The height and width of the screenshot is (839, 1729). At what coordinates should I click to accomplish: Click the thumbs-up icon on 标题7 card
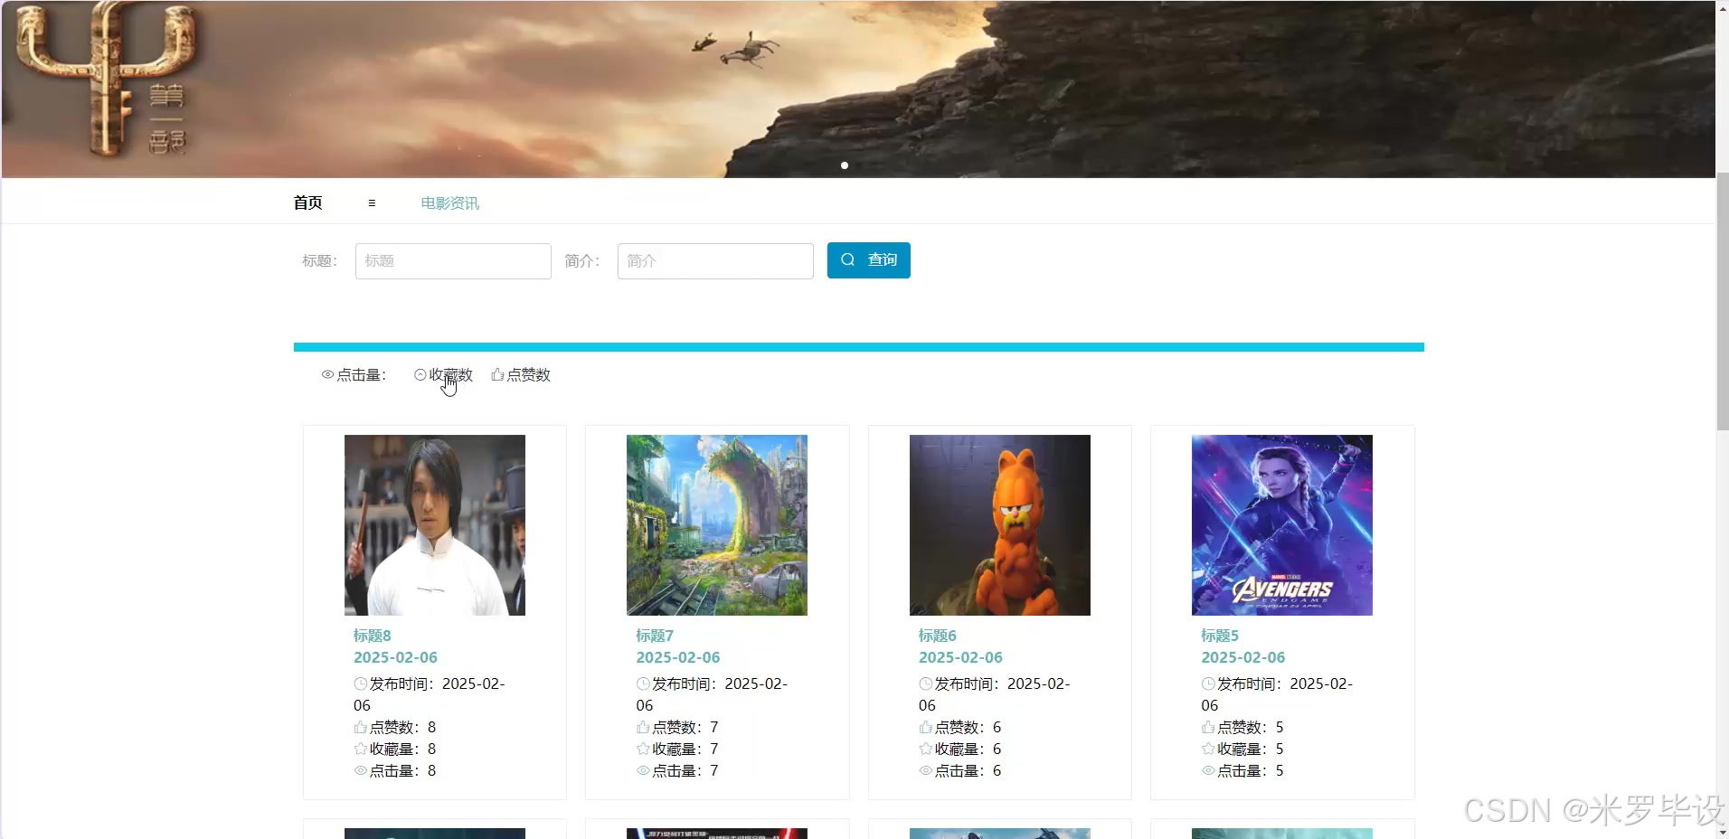[x=643, y=727]
